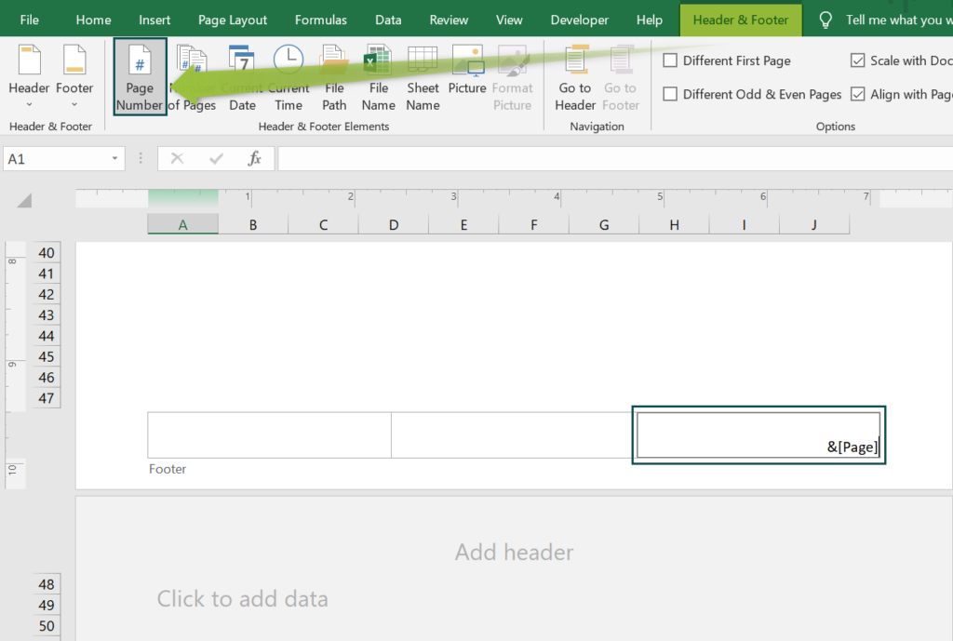Open the Page Layout tab
This screenshot has height=641, width=953.
tap(232, 20)
